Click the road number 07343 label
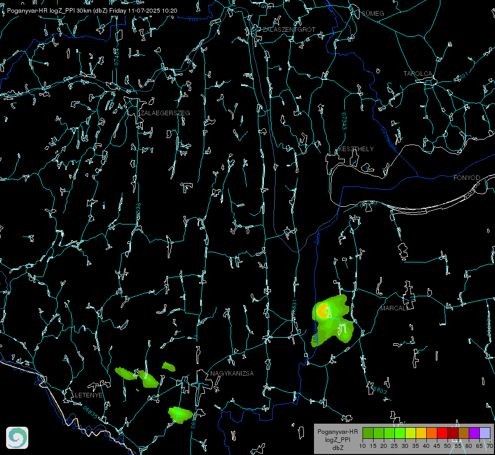This screenshot has width=495, height=455. pyautogui.click(x=344, y=121)
